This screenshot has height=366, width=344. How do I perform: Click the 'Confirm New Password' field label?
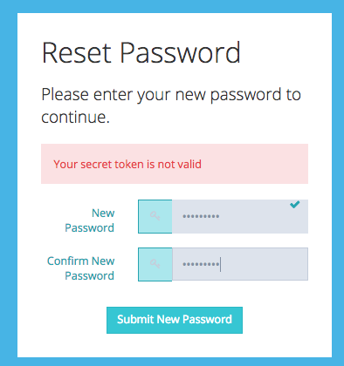coord(81,268)
